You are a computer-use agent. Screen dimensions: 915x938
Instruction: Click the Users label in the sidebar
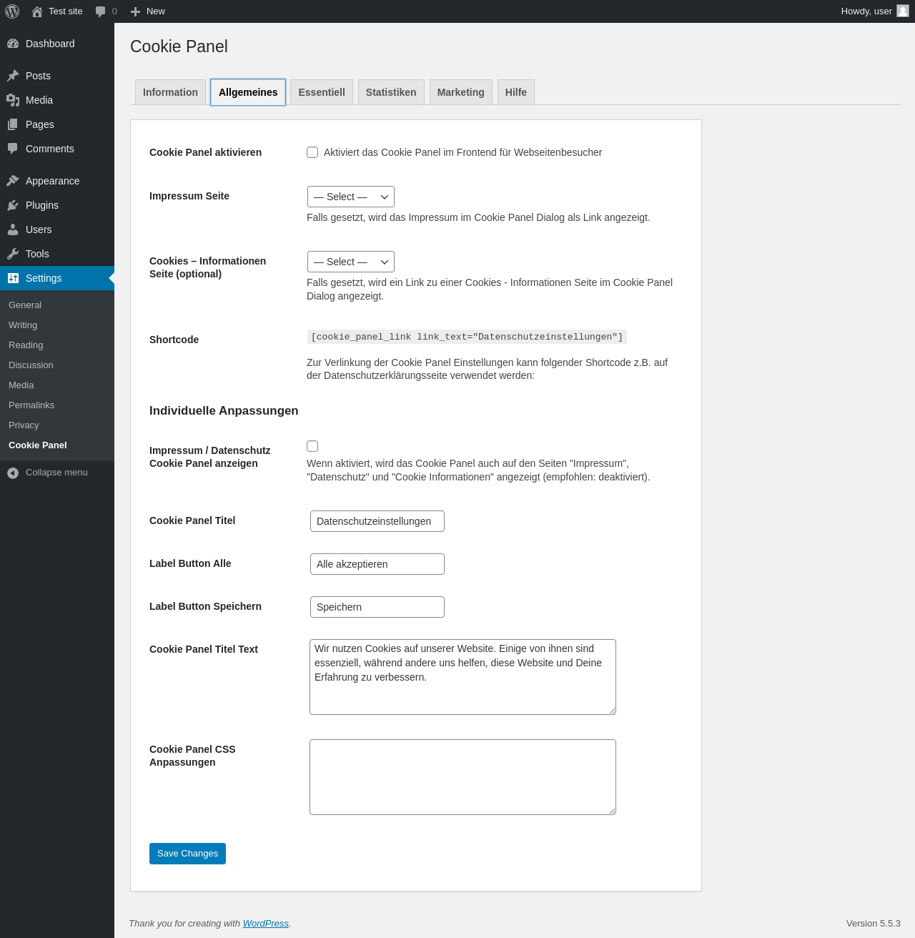tap(39, 229)
